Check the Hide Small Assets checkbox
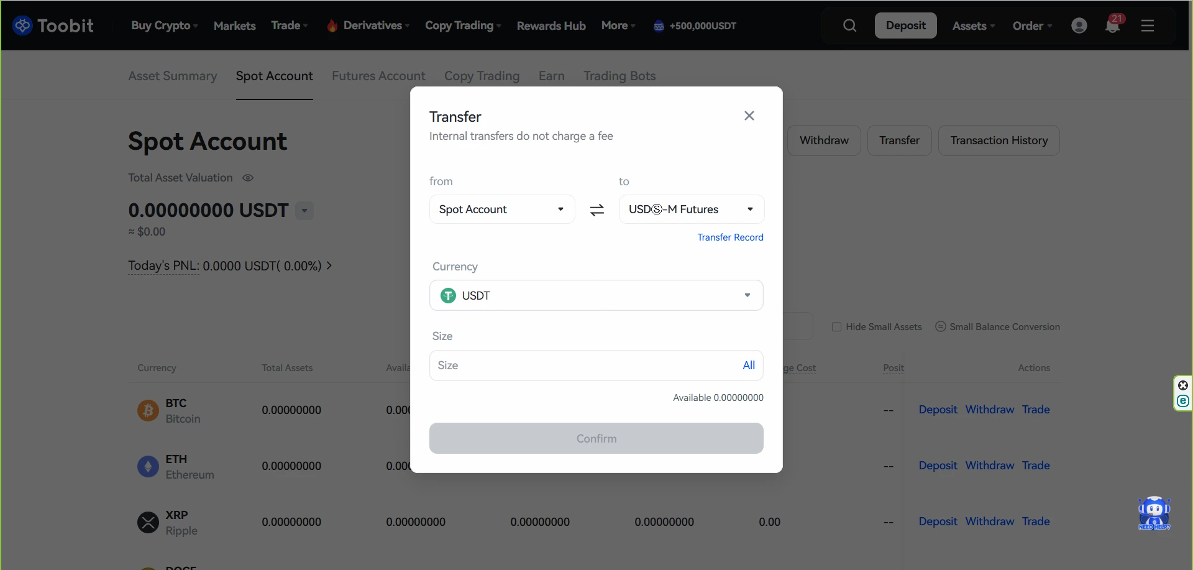This screenshot has width=1193, height=570. 836,327
